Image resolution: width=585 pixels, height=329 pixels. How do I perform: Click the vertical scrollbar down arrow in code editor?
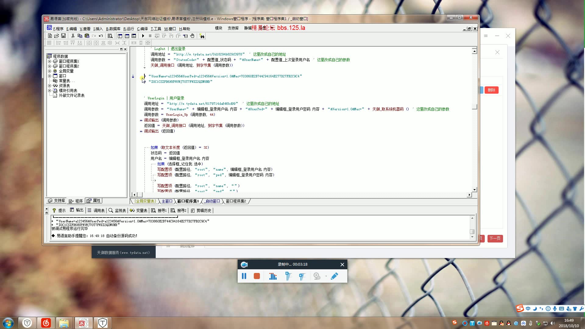pyautogui.click(x=474, y=189)
